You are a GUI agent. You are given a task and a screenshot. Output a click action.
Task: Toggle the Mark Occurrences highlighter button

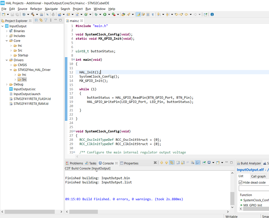(x=138, y=15)
